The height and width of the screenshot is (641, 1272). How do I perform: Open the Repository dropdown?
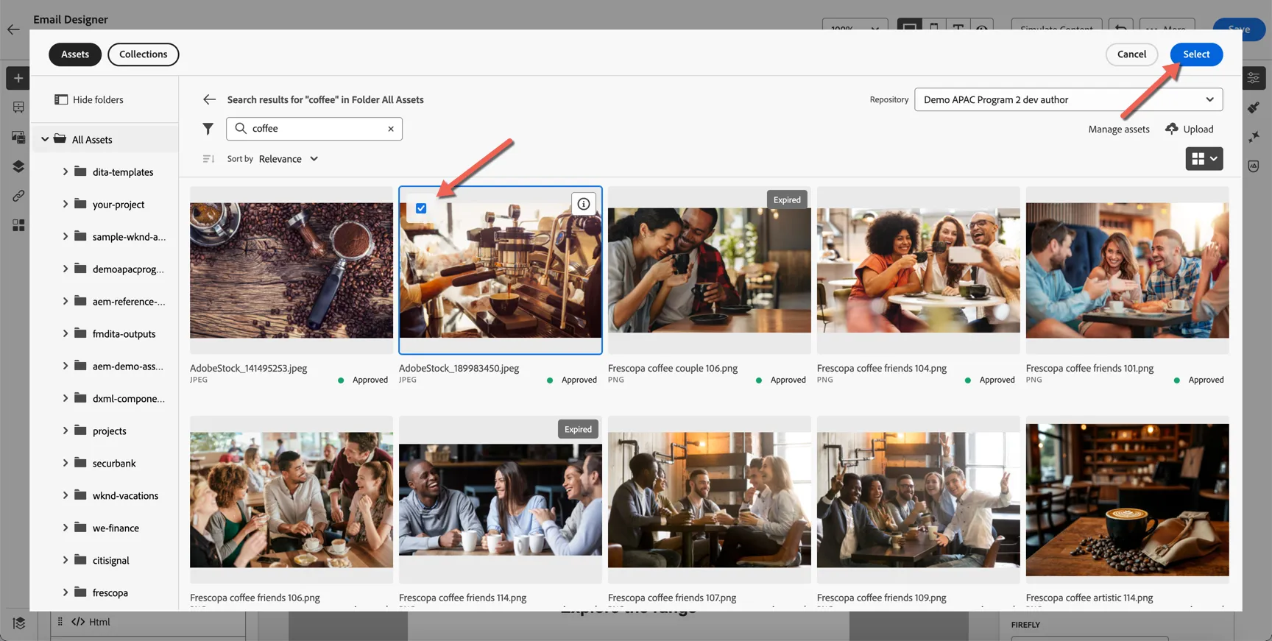[x=1068, y=99]
